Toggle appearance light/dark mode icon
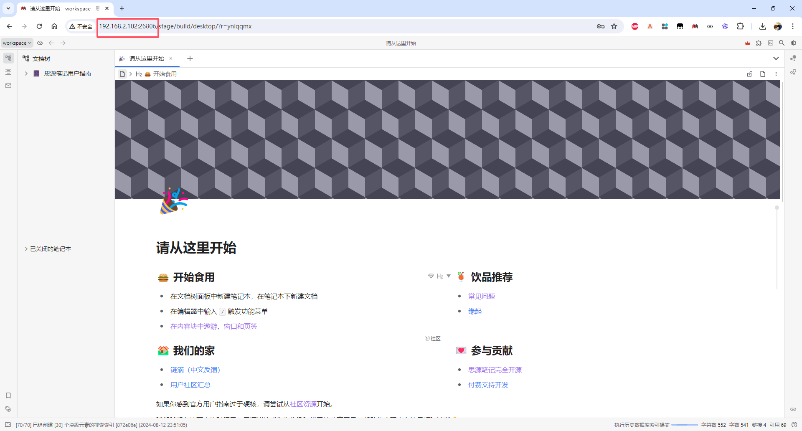The width and height of the screenshot is (802, 431). pyautogui.click(x=793, y=43)
